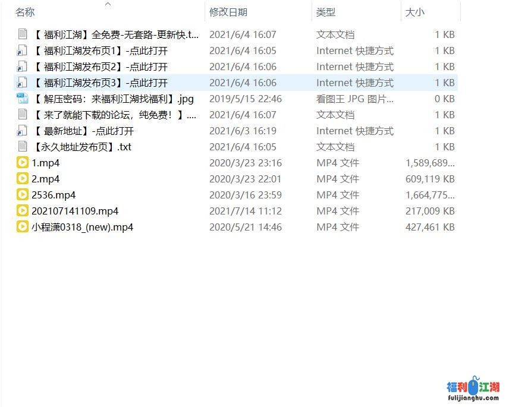The image size is (506, 407).
Task: Sort by 修改日期 column header
Action: point(228,12)
